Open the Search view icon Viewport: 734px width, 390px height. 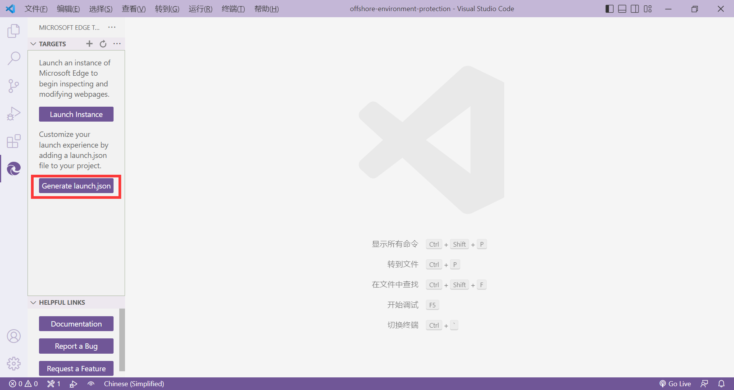(x=14, y=58)
